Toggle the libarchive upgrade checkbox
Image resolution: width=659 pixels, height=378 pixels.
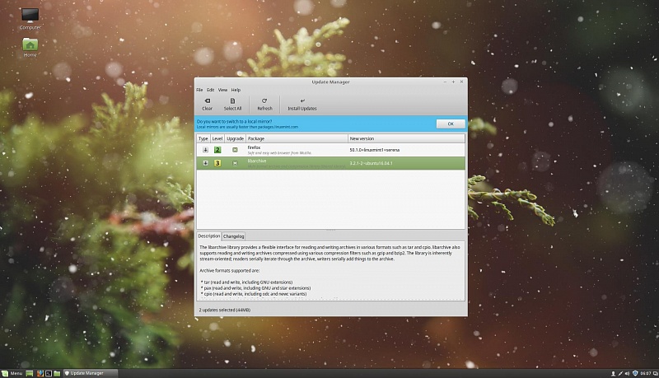click(235, 163)
